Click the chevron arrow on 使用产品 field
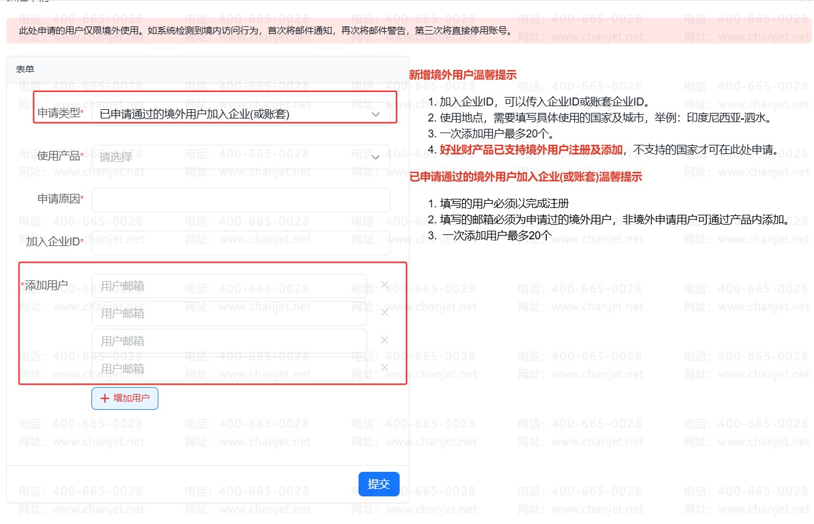 (375, 157)
